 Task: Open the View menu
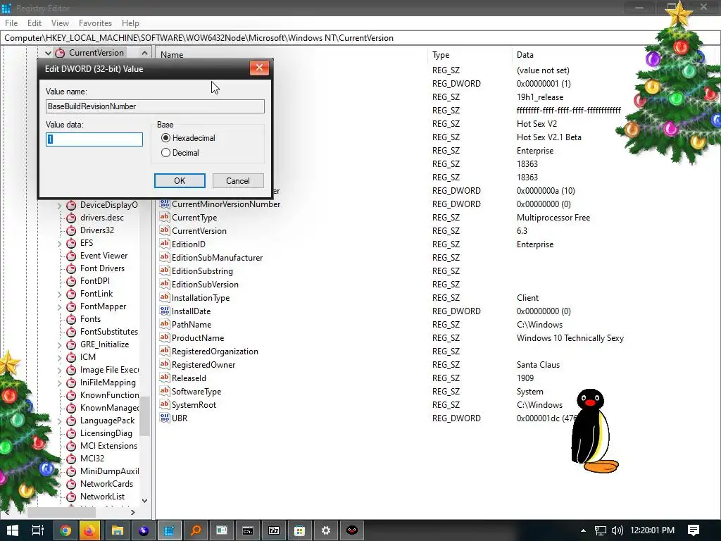60,23
